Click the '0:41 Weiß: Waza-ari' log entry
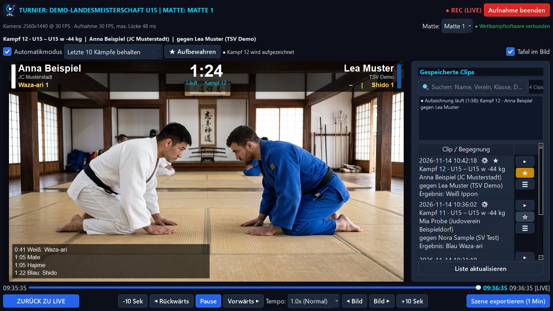 (x=41, y=249)
